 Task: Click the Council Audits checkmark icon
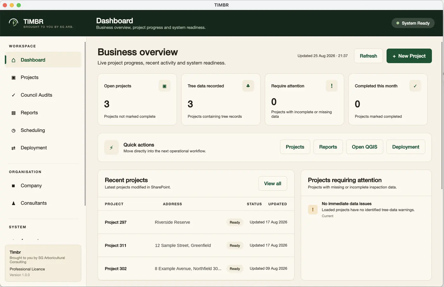pyautogui.click(x=13, y=95)
